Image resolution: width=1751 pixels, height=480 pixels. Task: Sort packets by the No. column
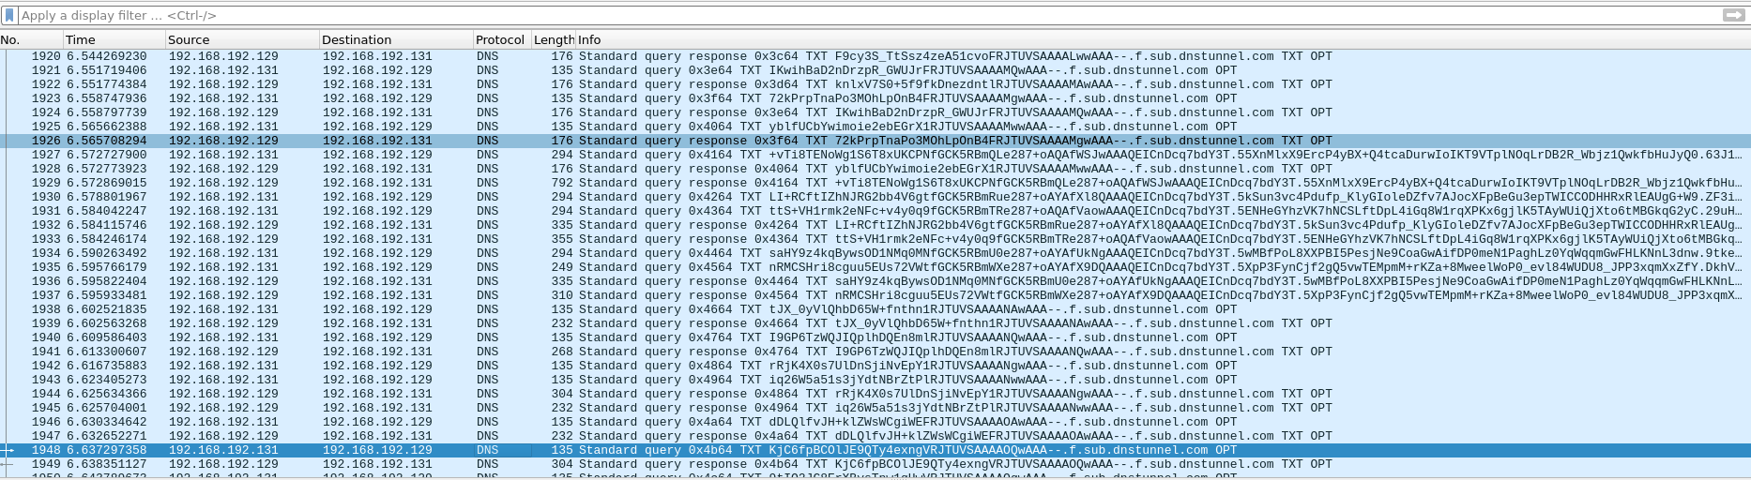[30, 39]
